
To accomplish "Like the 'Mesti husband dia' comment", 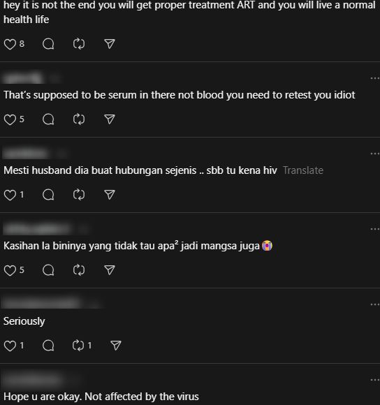I will tap(10, 195).
